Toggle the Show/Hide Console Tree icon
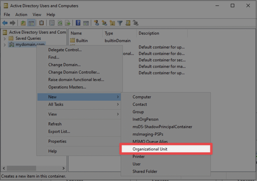Viewport: 257px width, 181px height. point(31,23)
